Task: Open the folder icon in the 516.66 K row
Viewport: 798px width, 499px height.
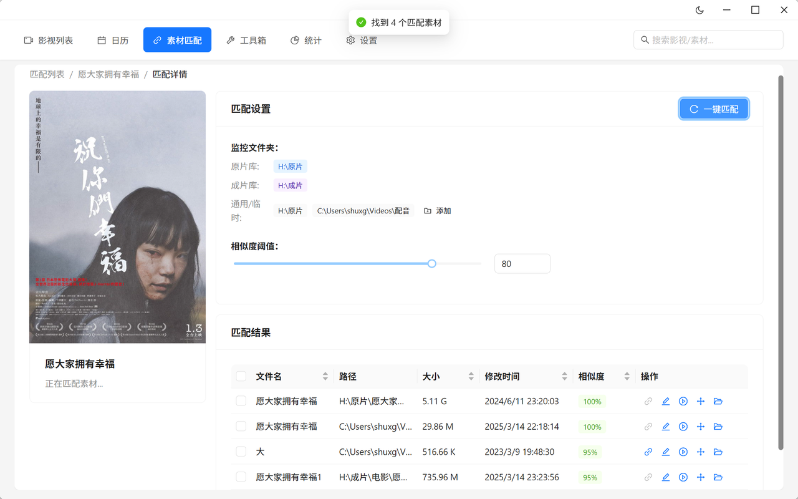Action: coord(718,452)
